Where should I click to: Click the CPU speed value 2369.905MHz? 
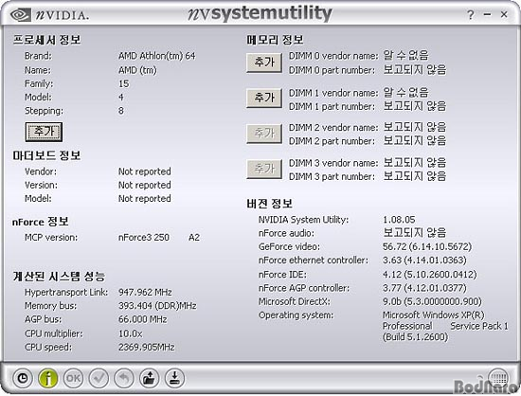[x=147, y=347]
